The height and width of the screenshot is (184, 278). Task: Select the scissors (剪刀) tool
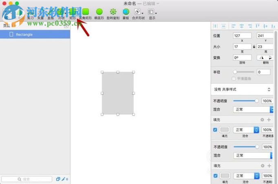[31, 14]
